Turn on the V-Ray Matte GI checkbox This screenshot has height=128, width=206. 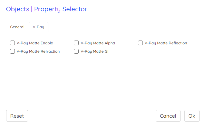point(76,51)
